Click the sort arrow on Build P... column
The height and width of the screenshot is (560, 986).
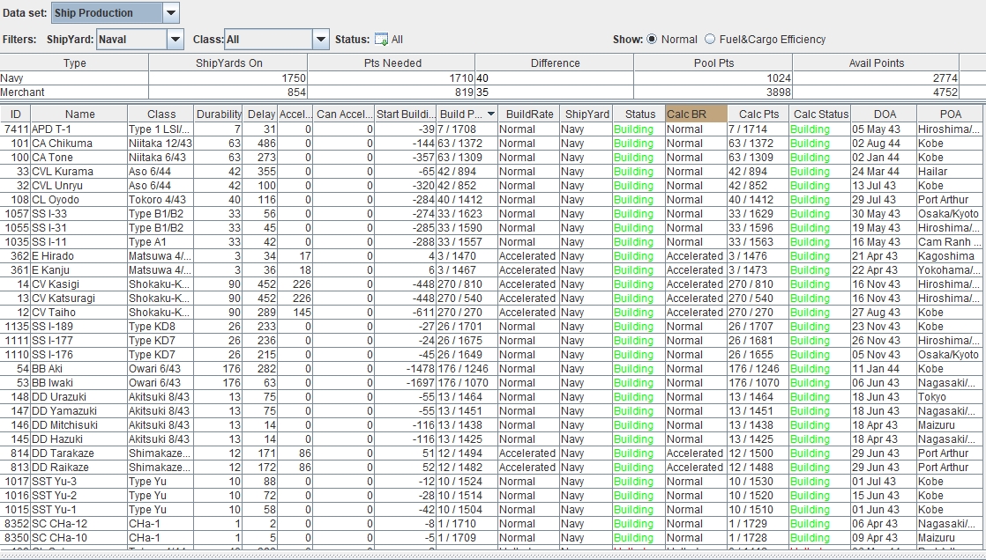pos(490,114)
